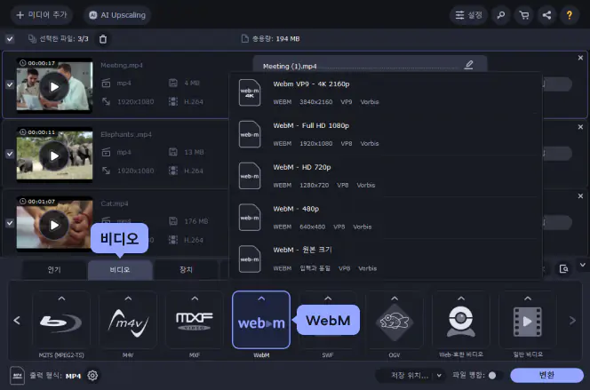Click the 변환 (Convert) button
The width and height of the screenshot is (590, 390).
(546, 375)
